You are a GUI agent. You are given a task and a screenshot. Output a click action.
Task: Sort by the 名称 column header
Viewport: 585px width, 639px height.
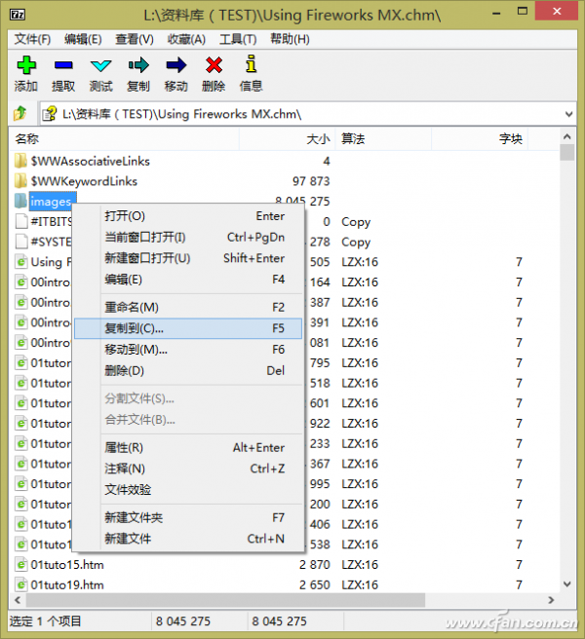click(124, 139)
